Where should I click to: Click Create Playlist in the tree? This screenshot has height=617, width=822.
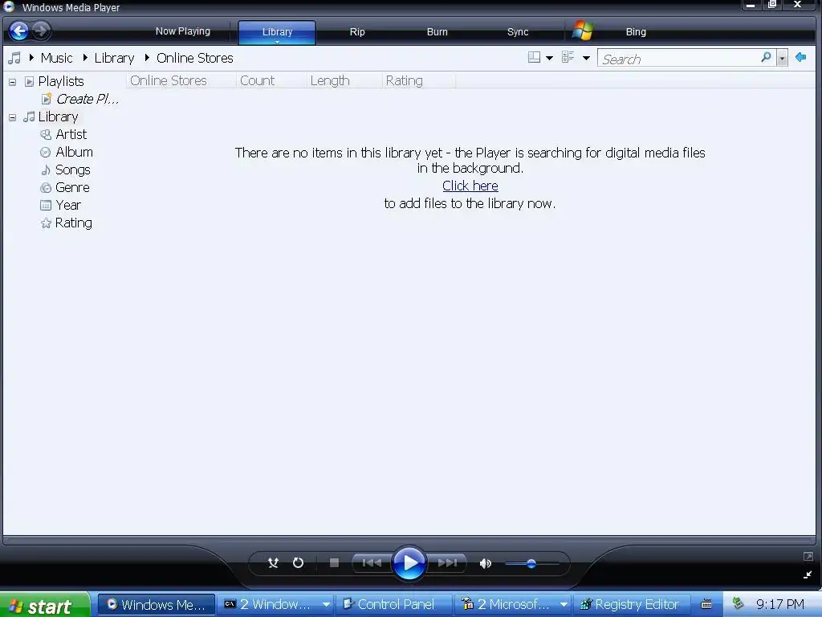click(x=87, y=99)
